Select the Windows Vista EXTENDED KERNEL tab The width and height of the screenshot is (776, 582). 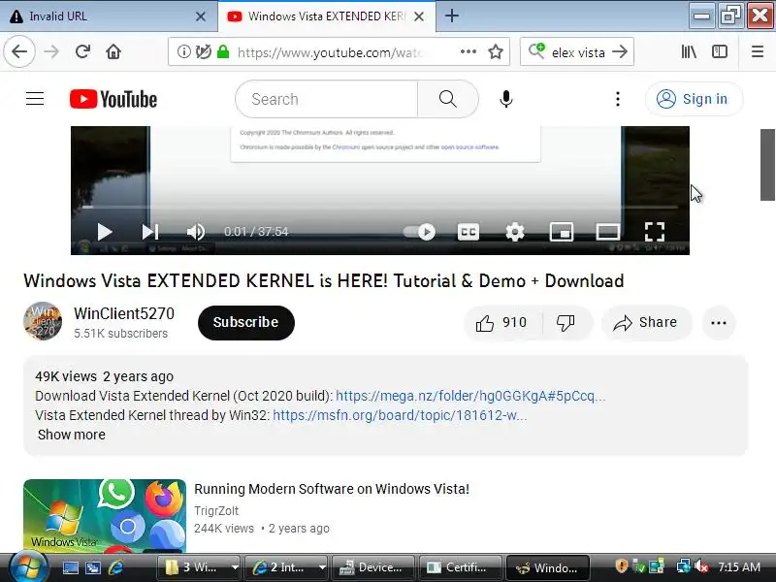point(326,16)
